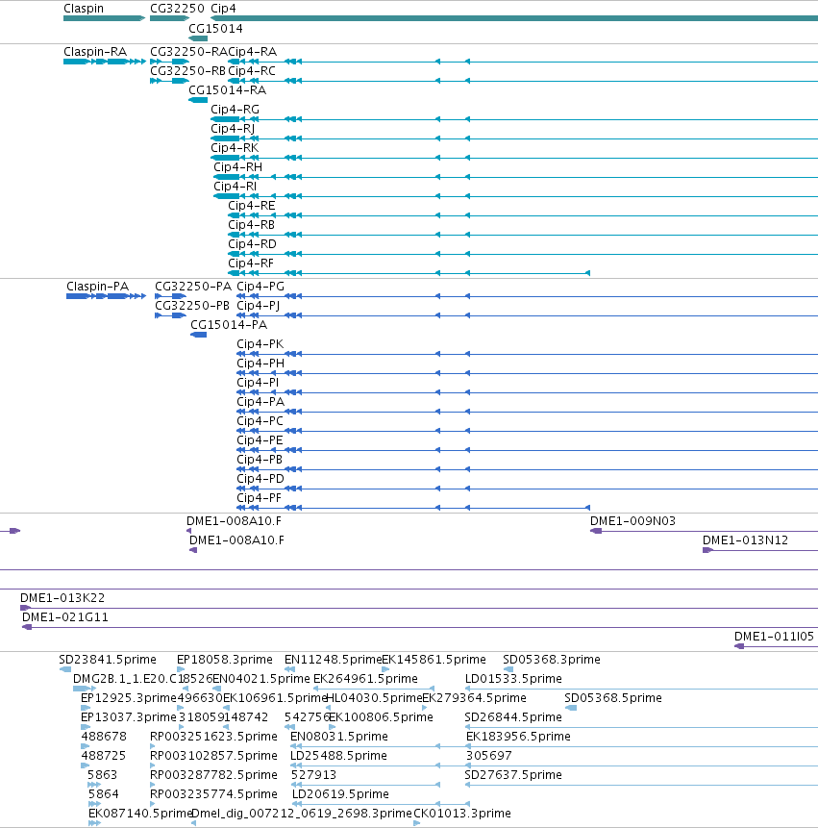Select the Claspin gene bar
This screenshot has height=828, width=818.
104,18
